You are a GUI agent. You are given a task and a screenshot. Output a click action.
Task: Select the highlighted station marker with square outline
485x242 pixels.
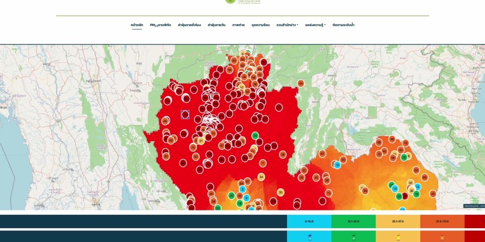pos(185,114)
